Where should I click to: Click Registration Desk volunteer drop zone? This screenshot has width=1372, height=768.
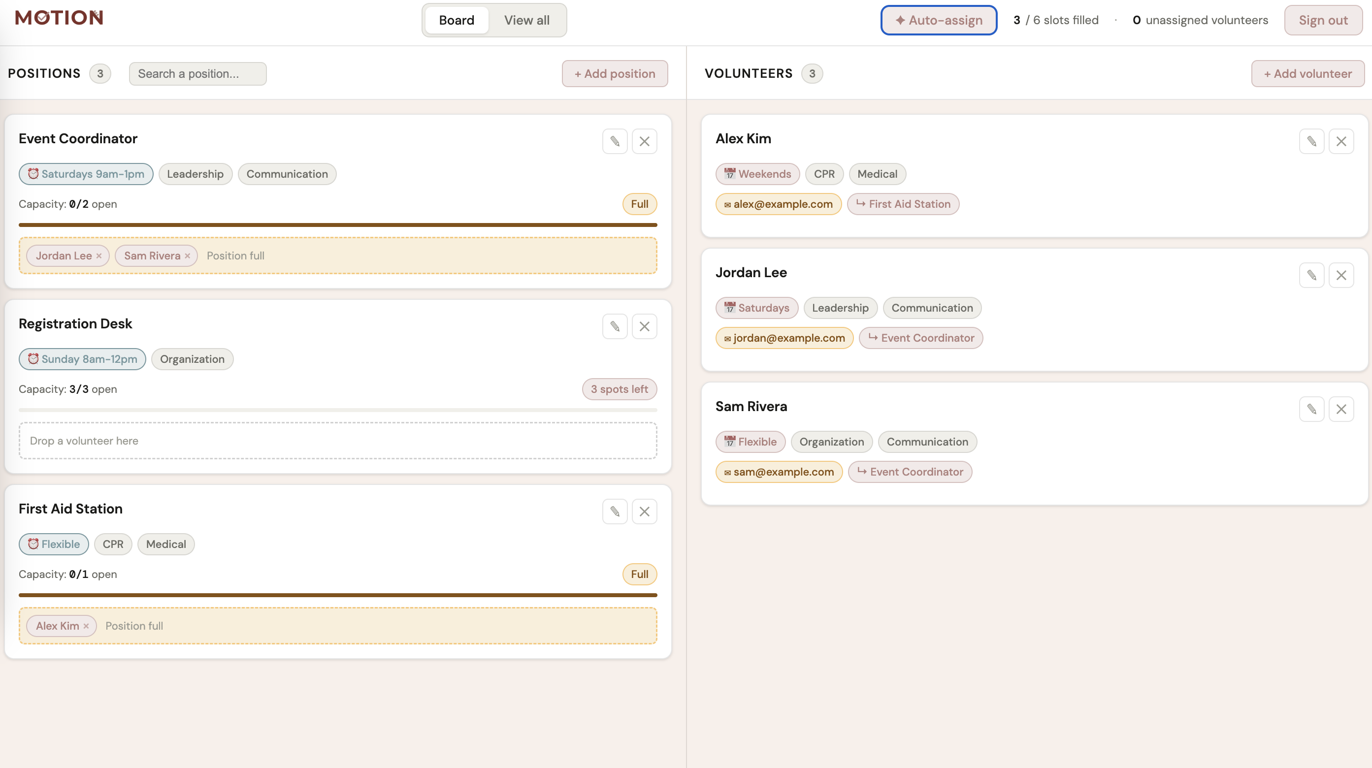click(338, 441)
